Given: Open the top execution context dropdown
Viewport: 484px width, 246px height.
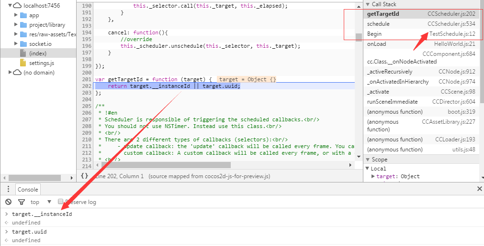Looking at the screenshot, I should tap(40, 202).
